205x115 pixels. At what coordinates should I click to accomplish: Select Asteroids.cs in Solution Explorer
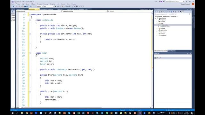tap(165, 25)
